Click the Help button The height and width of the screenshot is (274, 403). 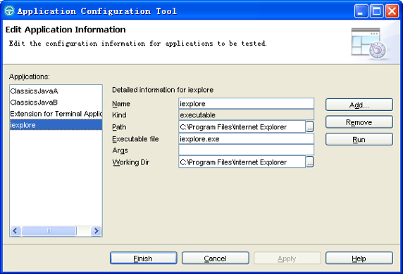359,258
